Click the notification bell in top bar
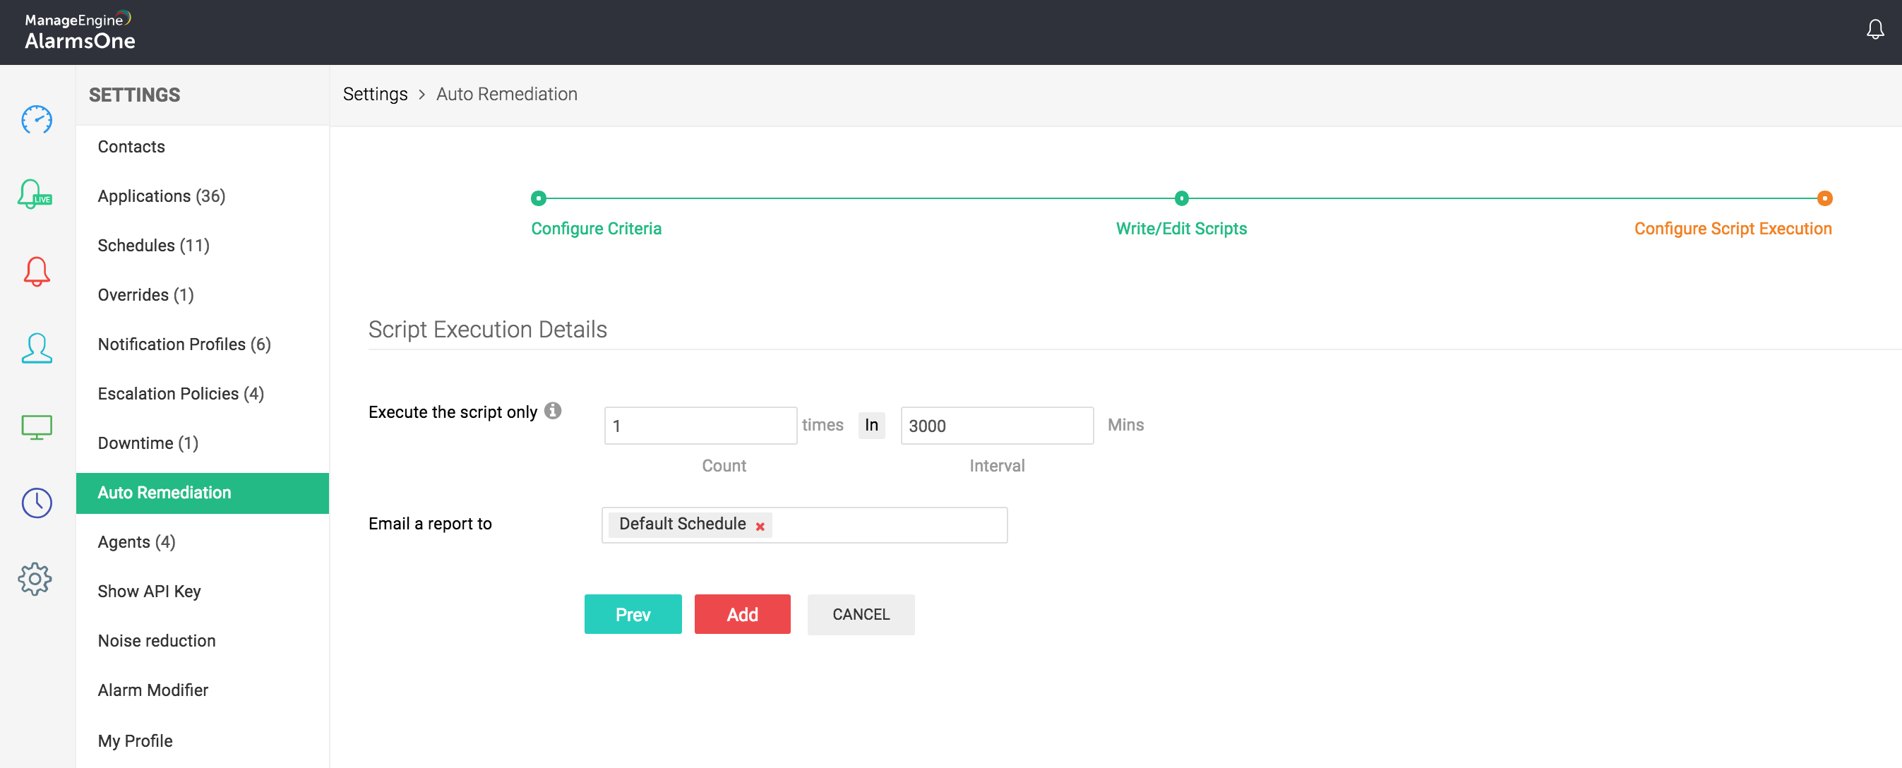Image resolution: width=1902 pixels, height=768 pixels. pyautogui.click(x=1874, y=30)
